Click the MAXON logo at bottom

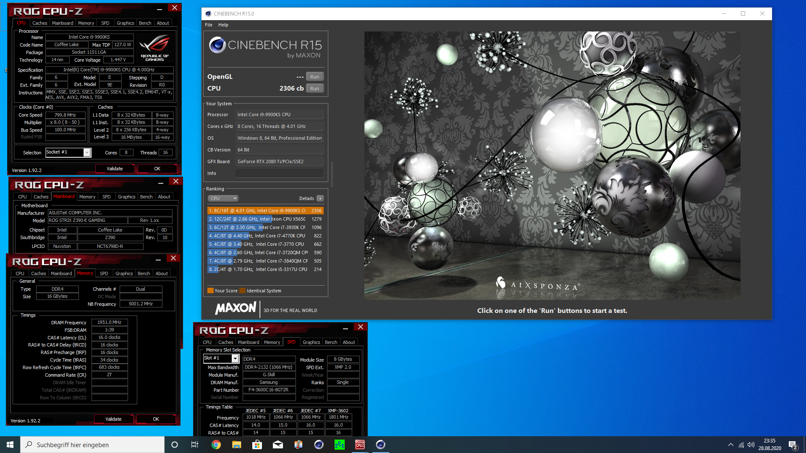pyautogui.click(x=236, y=308)
